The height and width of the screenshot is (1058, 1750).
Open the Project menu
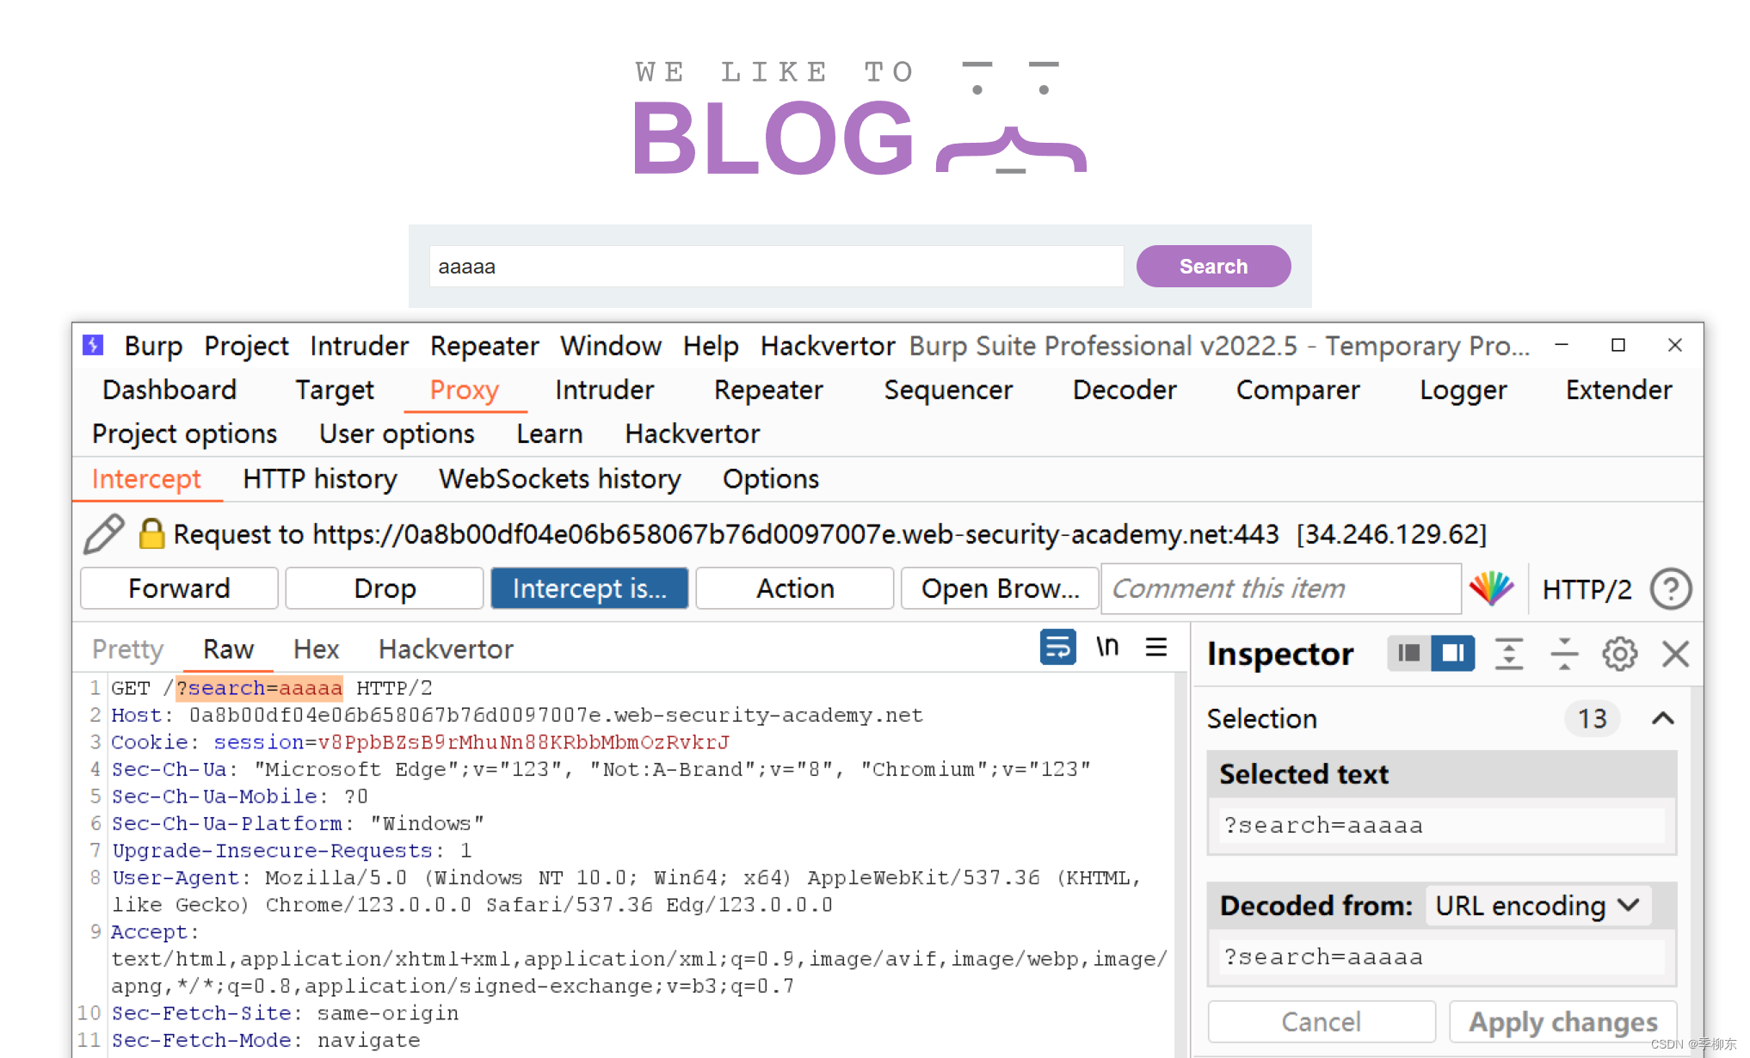[x=246, y=346]
